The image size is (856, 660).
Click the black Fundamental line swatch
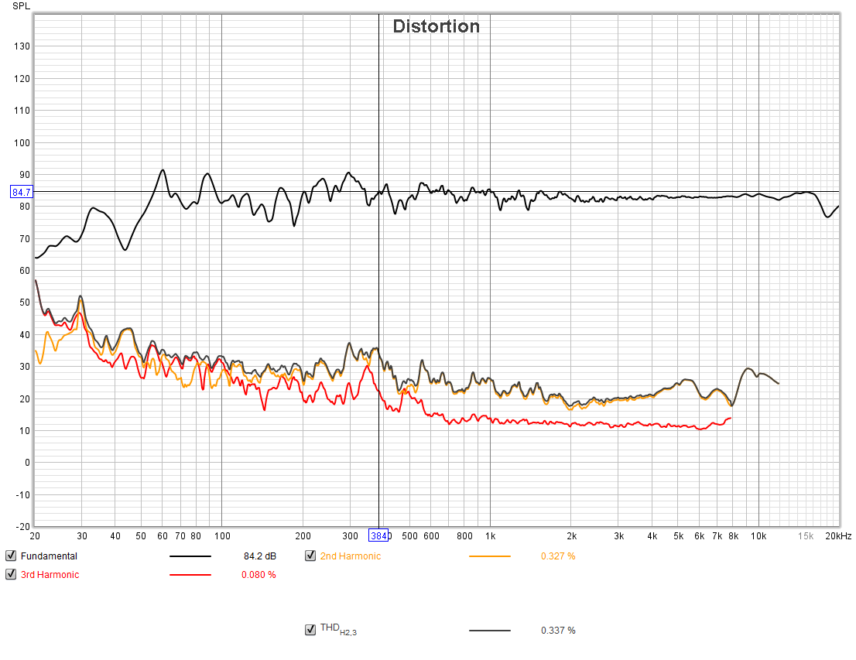tap(190, 556)
